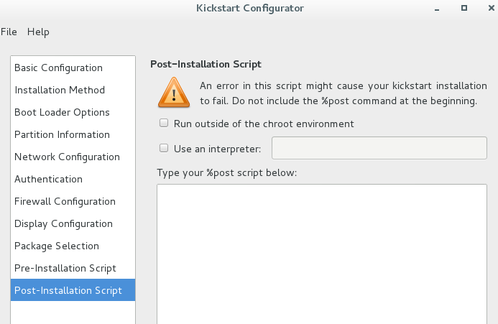Viewport: 498px width, 324px height.
Task: Click inside the %post script text area
Action: coord(322,254)
